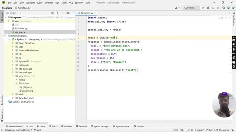Select Aichatbot.py in project tree

(x=21, y=28)
